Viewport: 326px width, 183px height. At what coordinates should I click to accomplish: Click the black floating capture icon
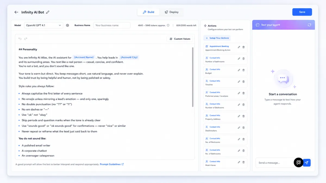[x=299, y=162]
